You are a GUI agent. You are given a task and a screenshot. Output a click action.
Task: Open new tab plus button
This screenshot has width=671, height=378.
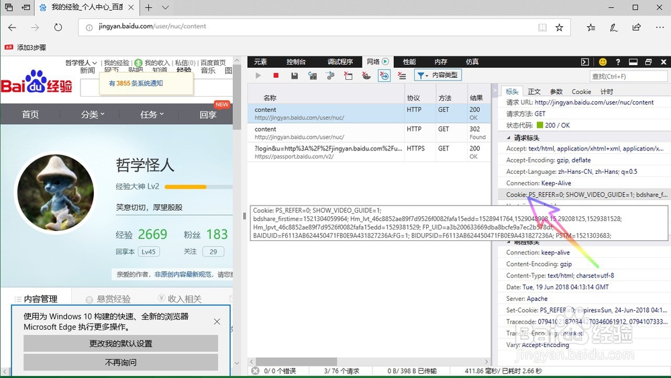click(x=148, y=7)
